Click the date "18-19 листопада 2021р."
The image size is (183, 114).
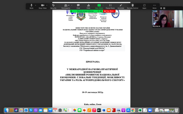[93, 92]
